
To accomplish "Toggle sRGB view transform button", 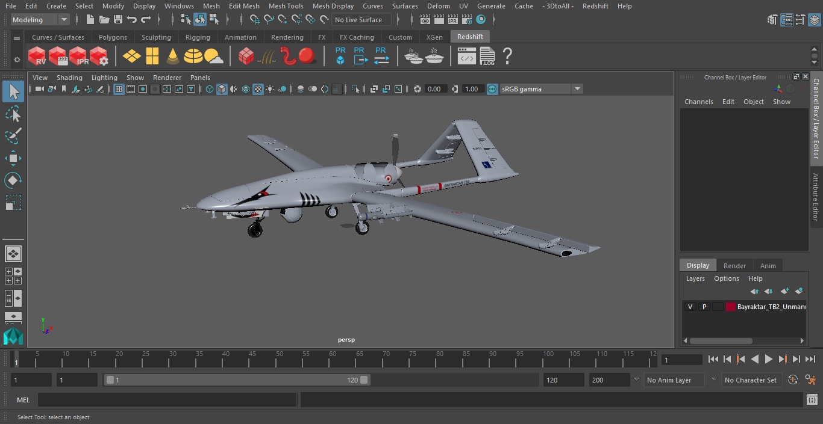I will pyautogui.click(x=492, y=89).
